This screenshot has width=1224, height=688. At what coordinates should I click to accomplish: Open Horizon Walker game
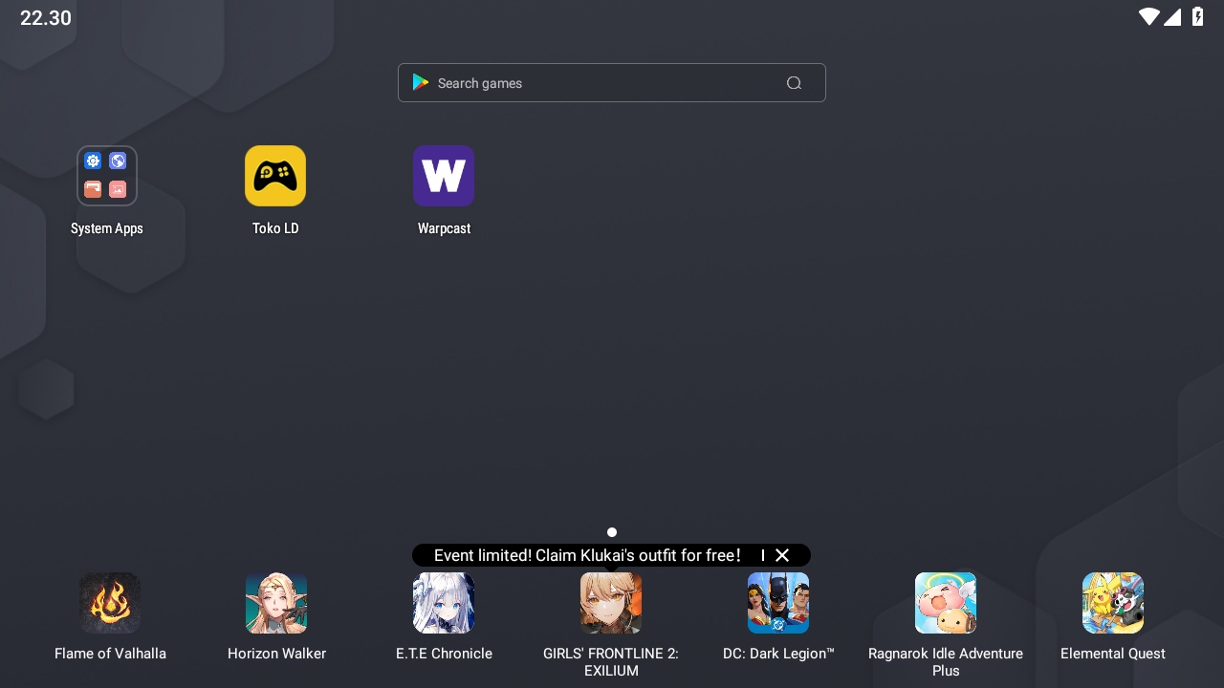pos(276,603)
